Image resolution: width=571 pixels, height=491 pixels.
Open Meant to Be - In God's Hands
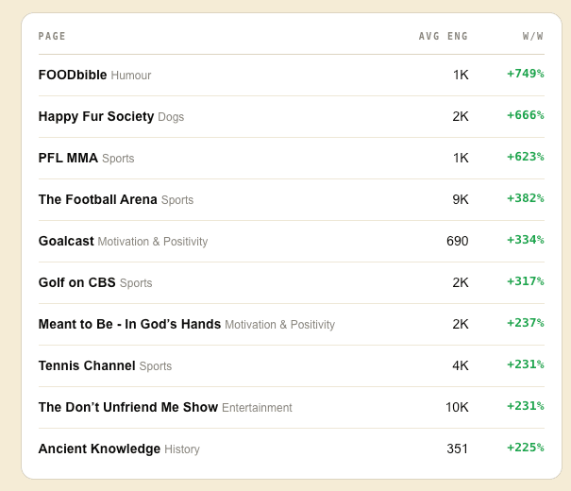click(129, 324)
